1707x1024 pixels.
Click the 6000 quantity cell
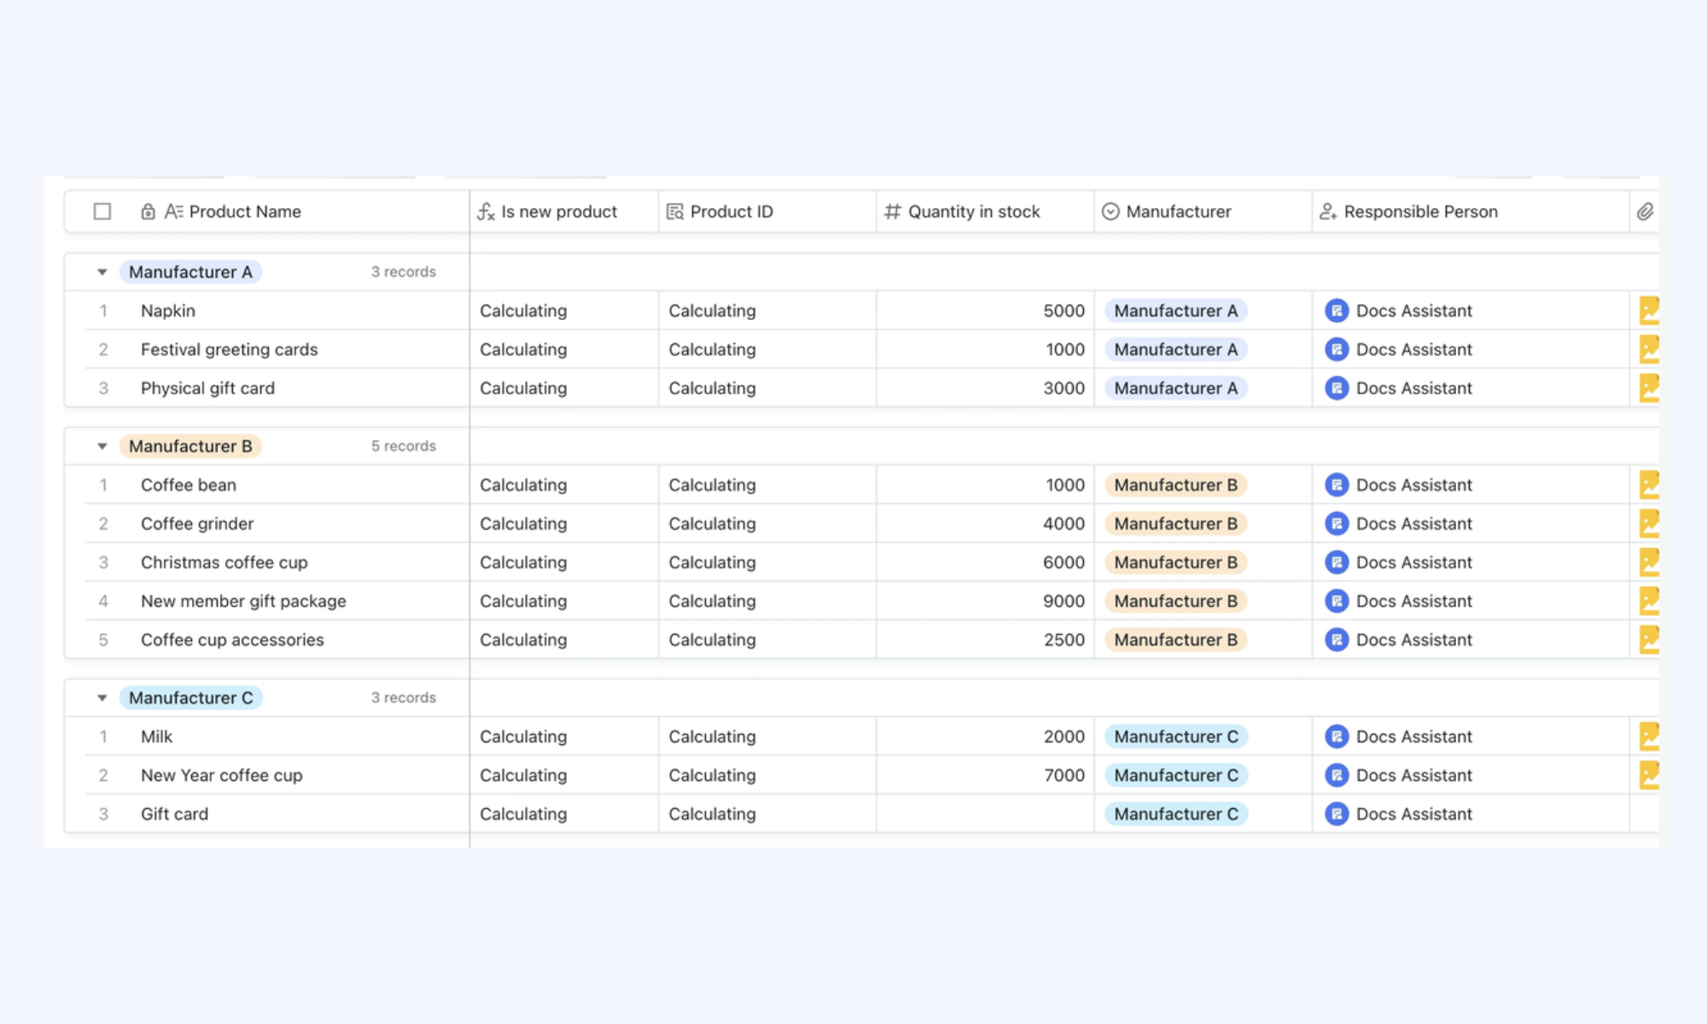[x=985, y=562]
